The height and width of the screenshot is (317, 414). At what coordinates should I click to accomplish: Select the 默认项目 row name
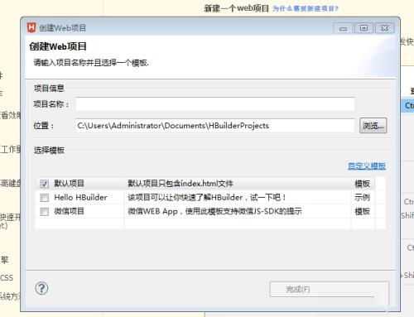[x=69, y=184]
